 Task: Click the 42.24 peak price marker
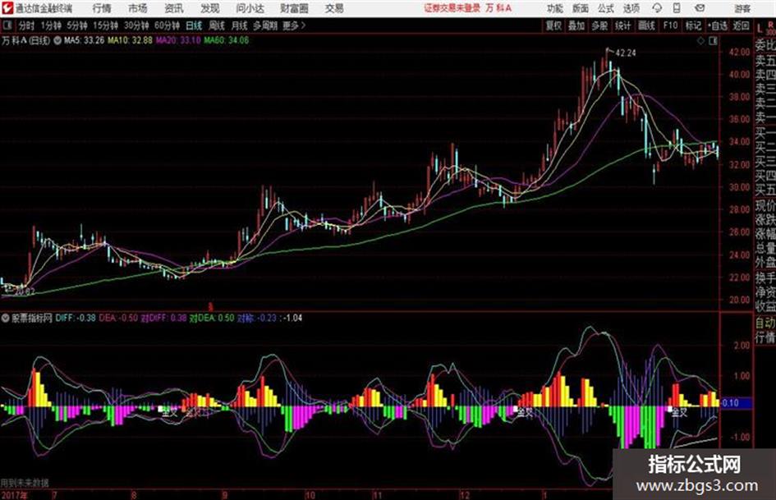[626, 53]
